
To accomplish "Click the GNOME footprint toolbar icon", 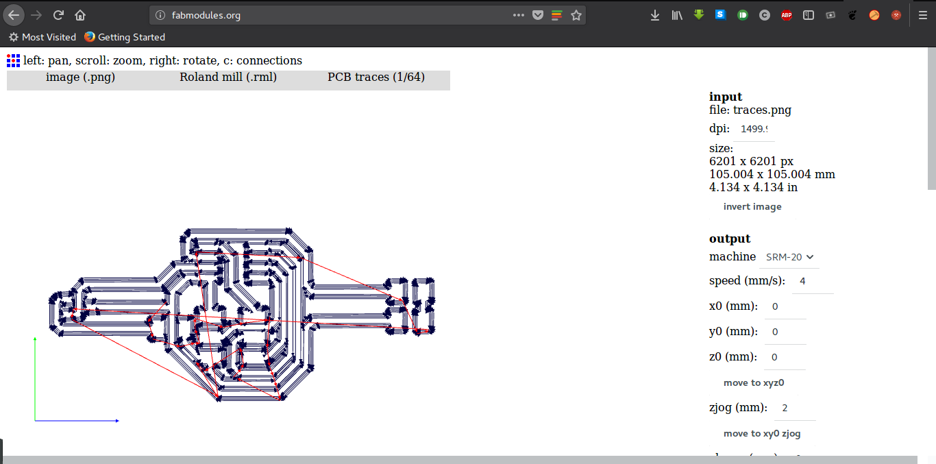I will [x=852, y=14].
